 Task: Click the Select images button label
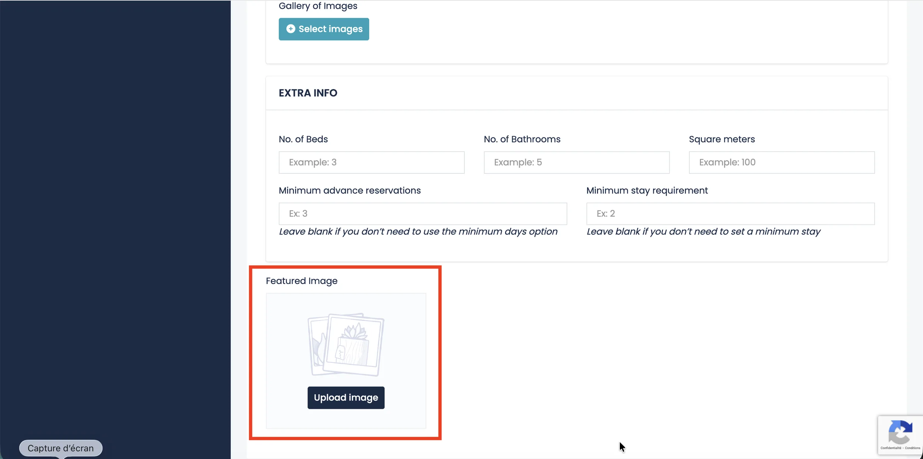[330, 29]
